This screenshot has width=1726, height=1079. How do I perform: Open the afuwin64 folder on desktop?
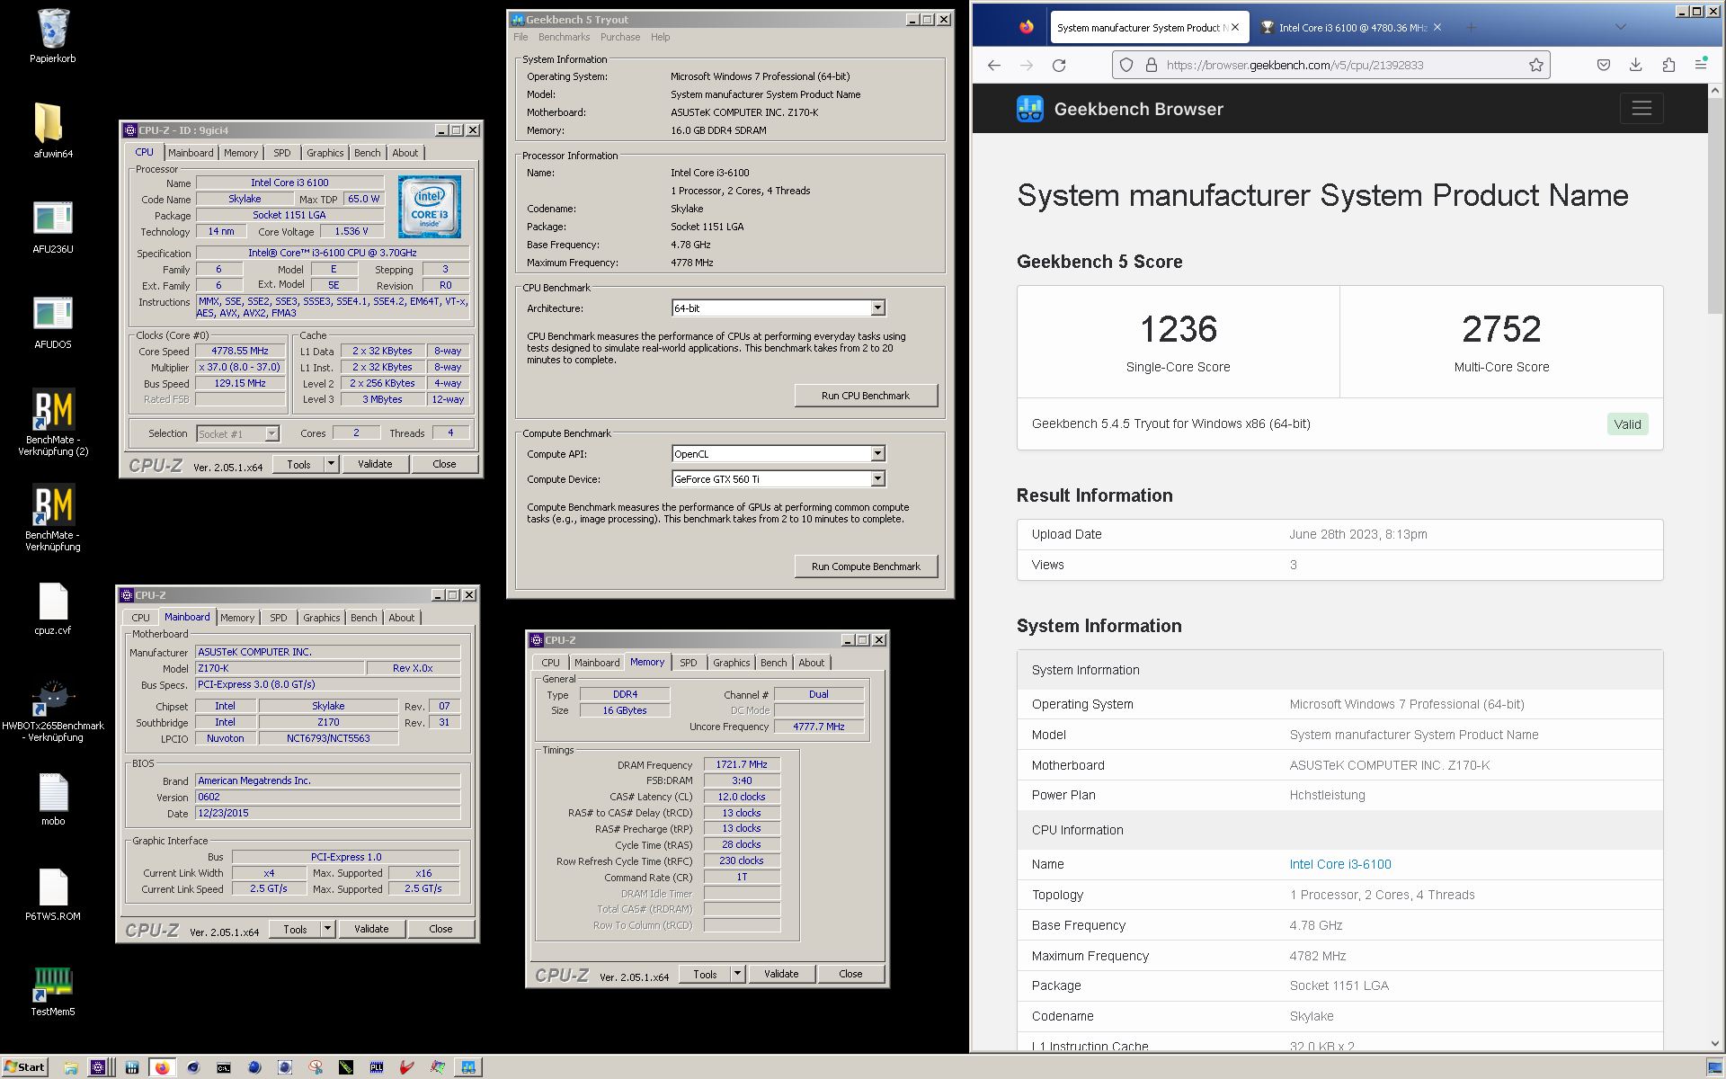coord(52,130)
